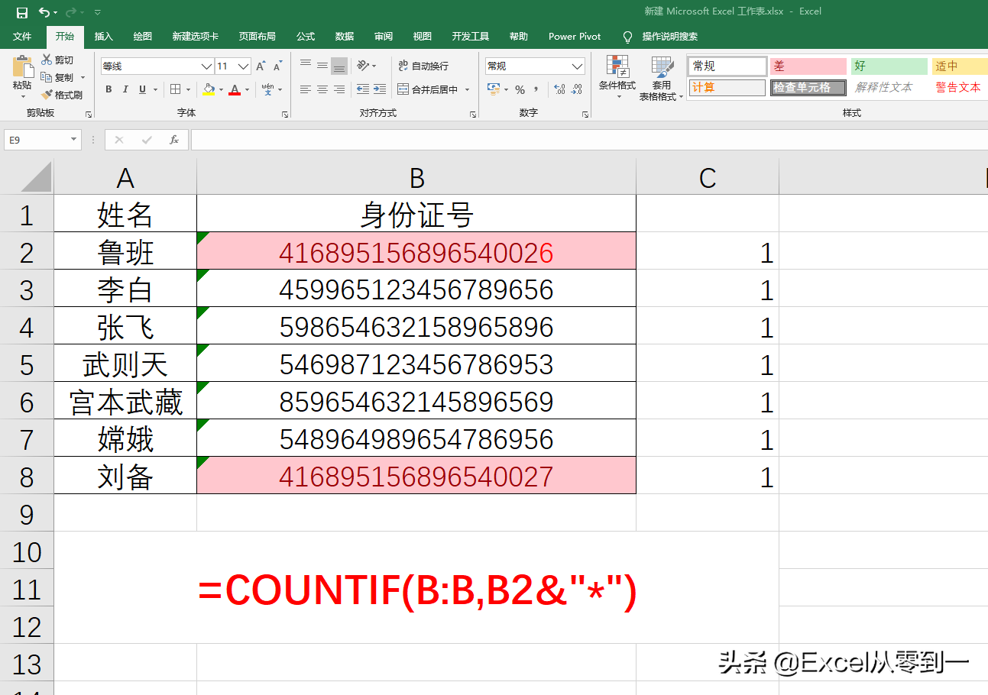The height and width of the screenshot is (695, 988).
Task: Click the Paste clipboard icon
Action: [23, 66]
